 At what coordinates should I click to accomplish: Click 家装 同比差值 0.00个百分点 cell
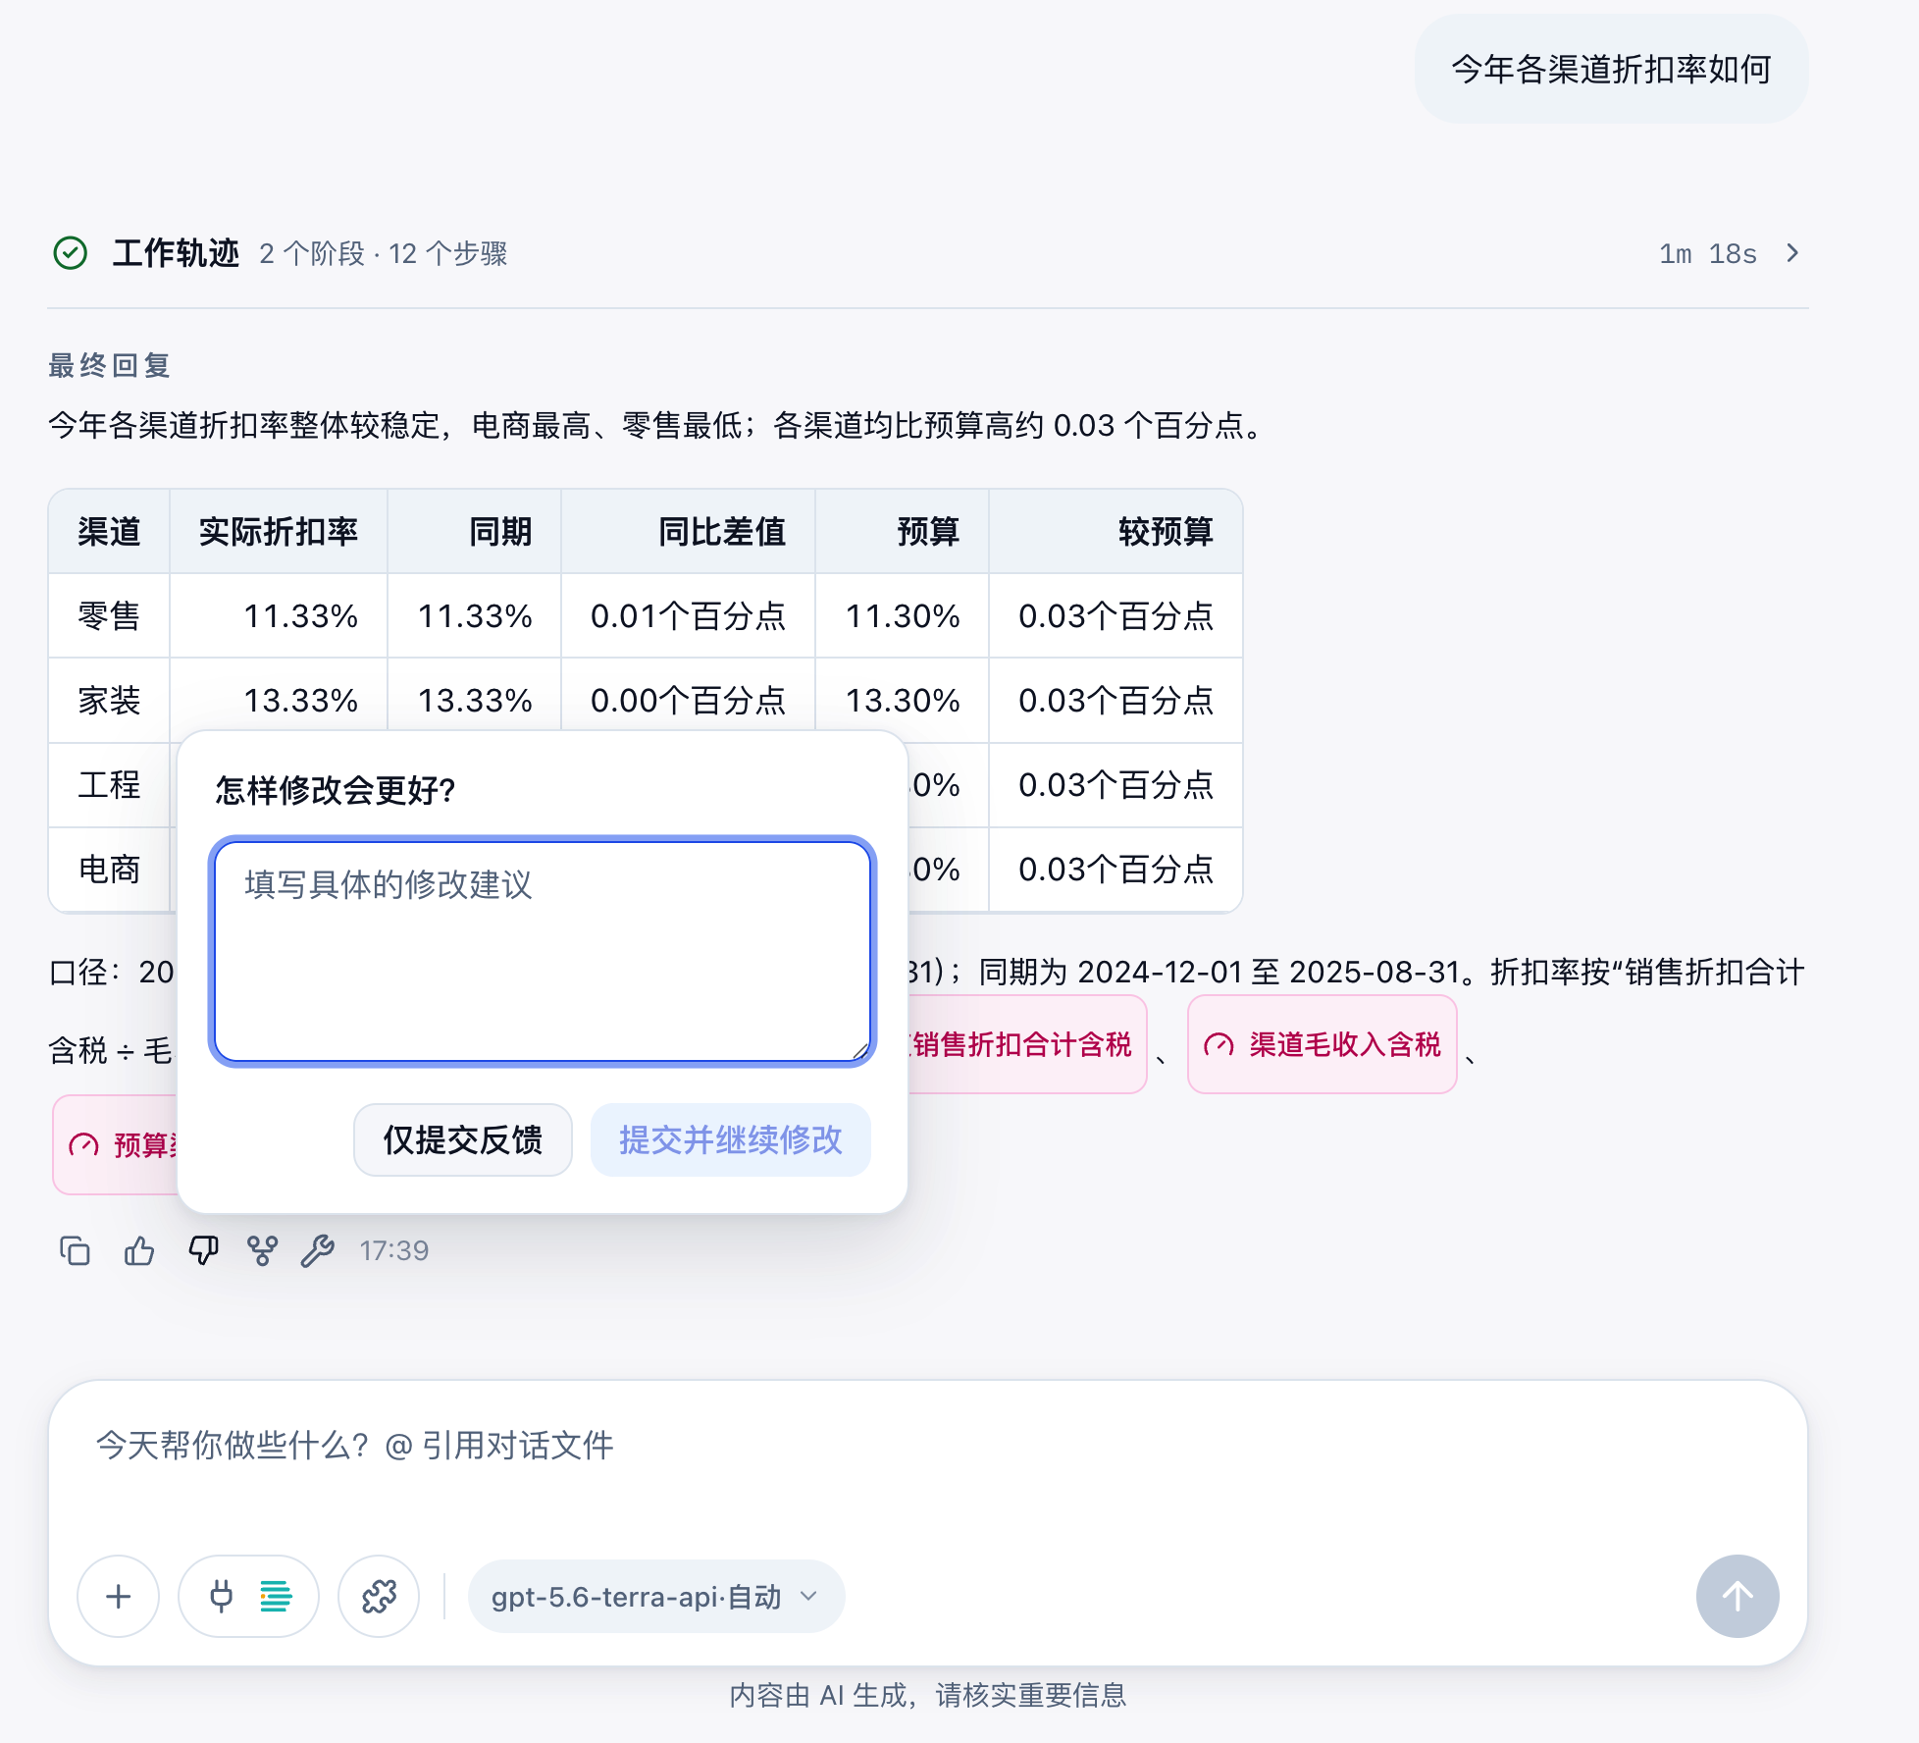point(688,700)
